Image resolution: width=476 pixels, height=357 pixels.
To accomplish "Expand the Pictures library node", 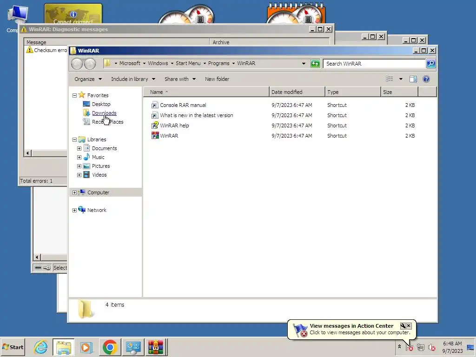I will coord(79,166).
